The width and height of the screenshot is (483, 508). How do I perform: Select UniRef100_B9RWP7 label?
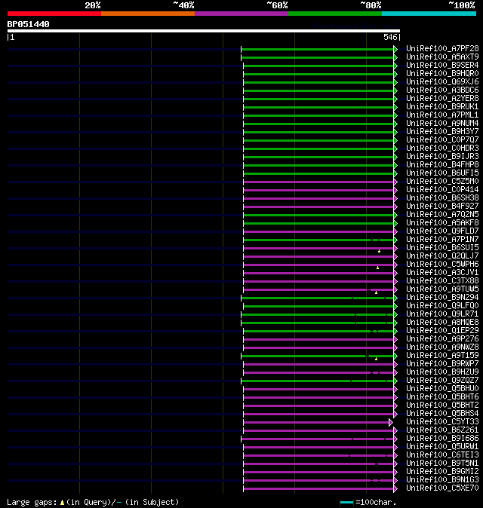point(442,364)
